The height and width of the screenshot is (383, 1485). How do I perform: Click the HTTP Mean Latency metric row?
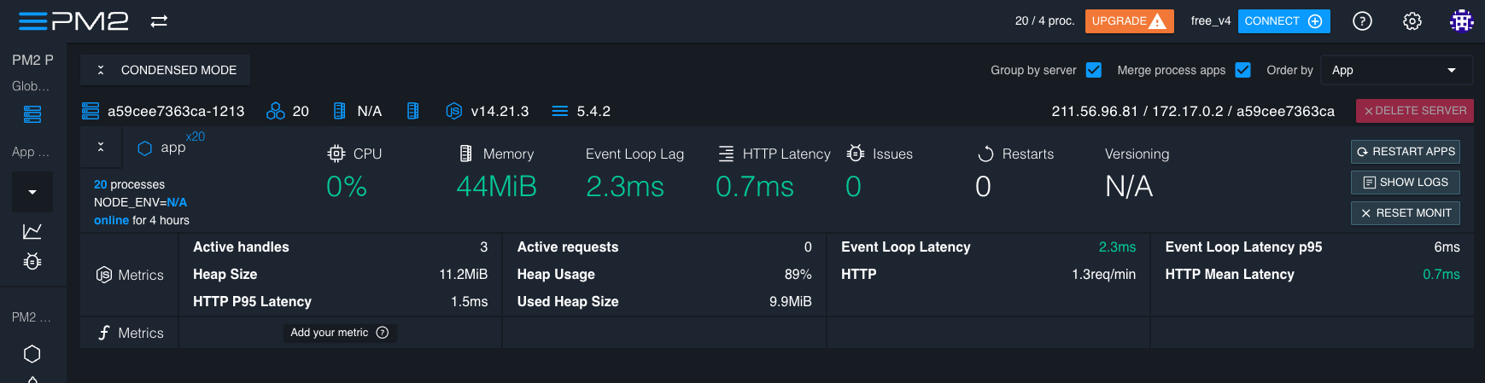click(1313, 275)
